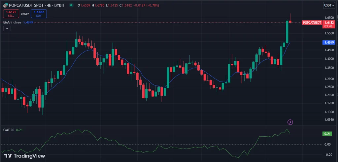
Task: Collapse the indicator legend with chevron
Action: pos(7,29)
